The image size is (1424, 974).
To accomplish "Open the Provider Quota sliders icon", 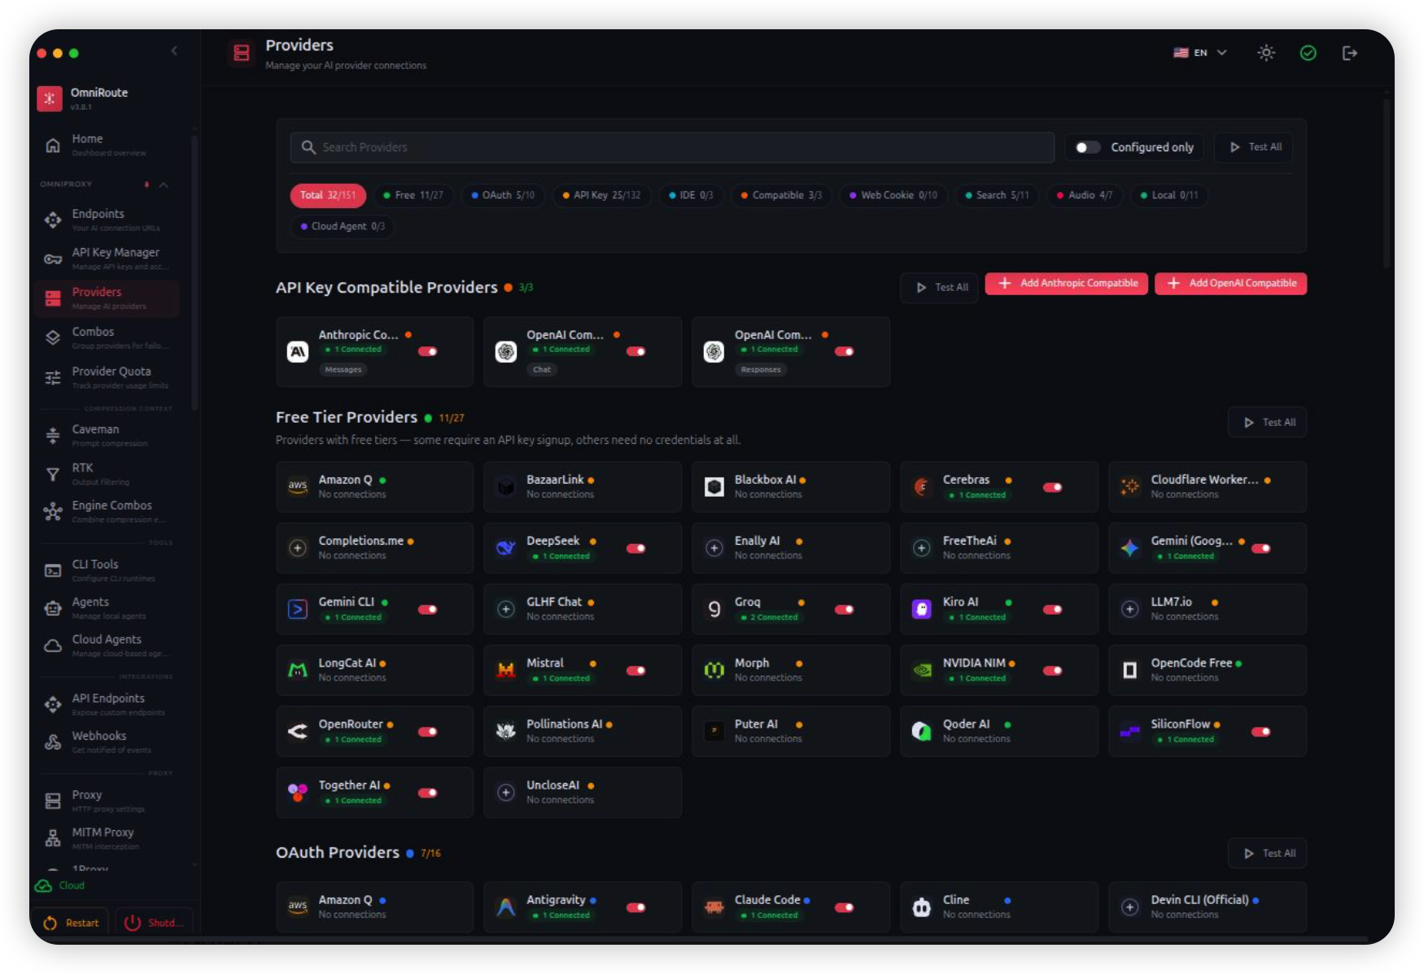I will coord(53,377).
